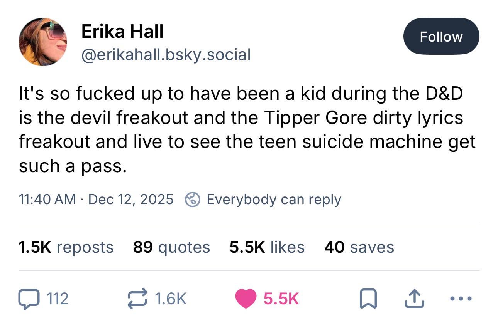View the 1.5K reposts list
This screenshot has width=498, height=317.
click(66, 247)
